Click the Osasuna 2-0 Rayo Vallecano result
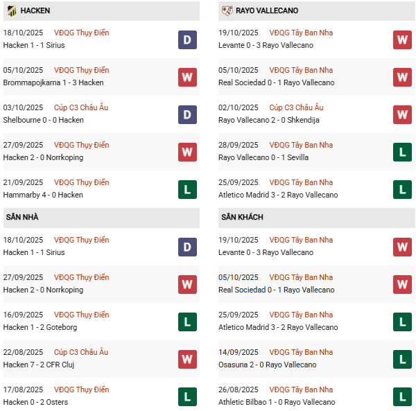This screenshot has width=416, height=411. (268, 365)
